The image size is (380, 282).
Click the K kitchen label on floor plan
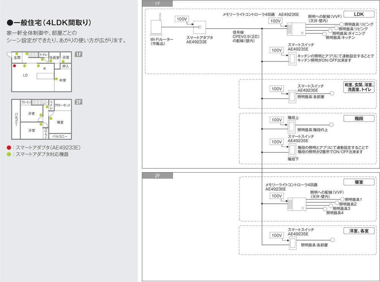pos(44,69)
